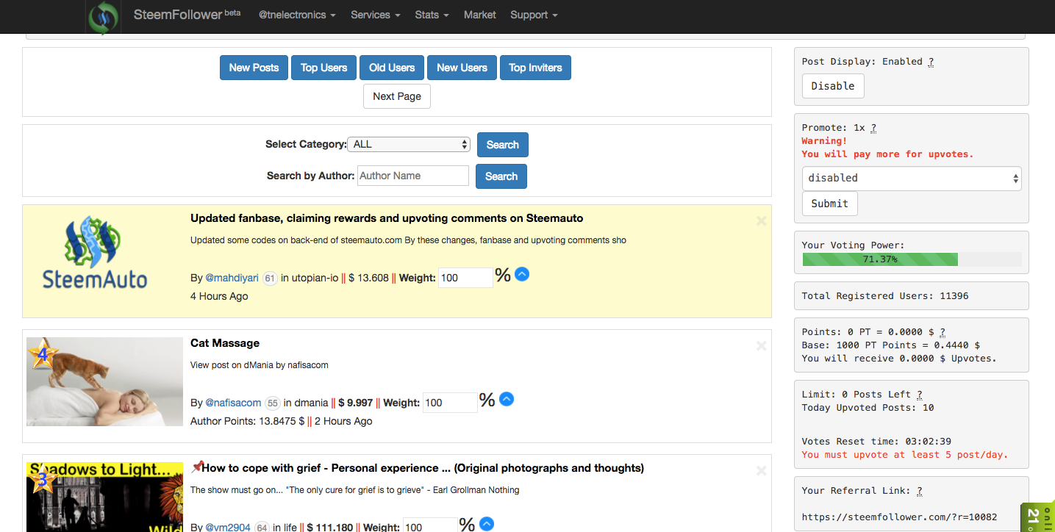Dismiss the How to cope with grief post
This screenshot has width=1055, height=532.
762,470
